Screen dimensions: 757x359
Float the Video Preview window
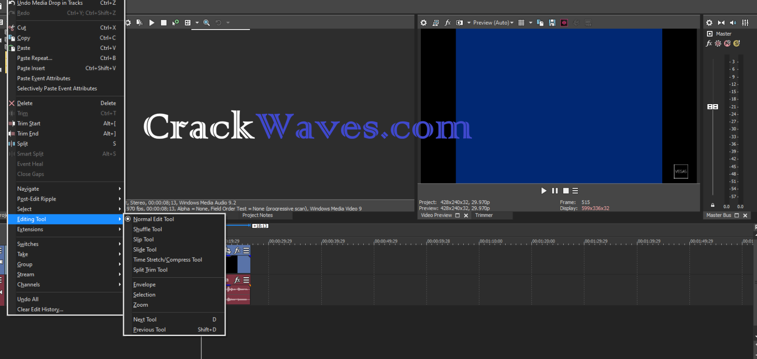click(458, 215)
